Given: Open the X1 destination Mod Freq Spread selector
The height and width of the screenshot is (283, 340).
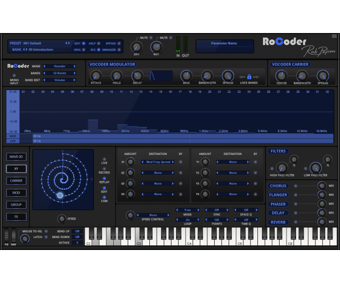Looking at the screenshot, I should point(158,162).
